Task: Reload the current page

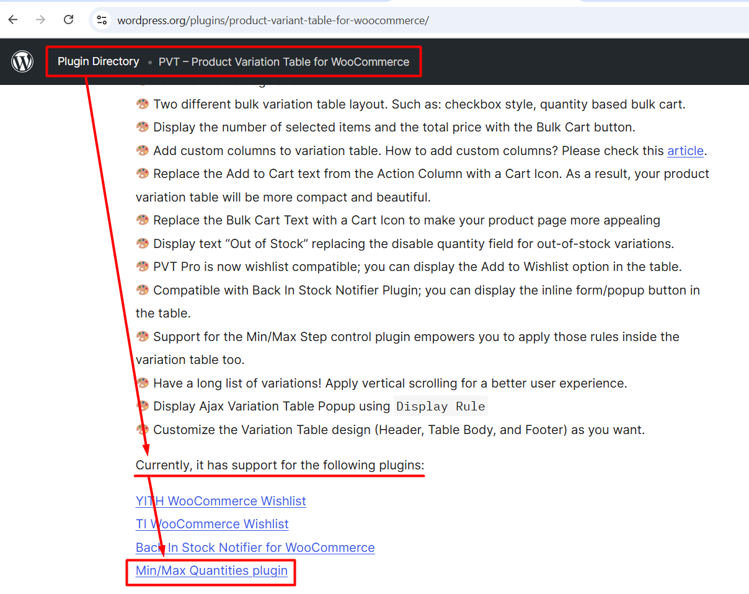Action: pyautogui.click(x=69, y=20)
